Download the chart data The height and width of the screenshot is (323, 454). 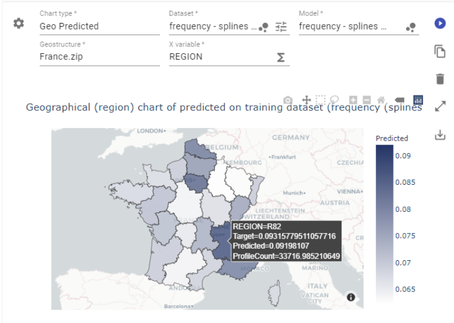pyautogui.click(x=440, y=135)
